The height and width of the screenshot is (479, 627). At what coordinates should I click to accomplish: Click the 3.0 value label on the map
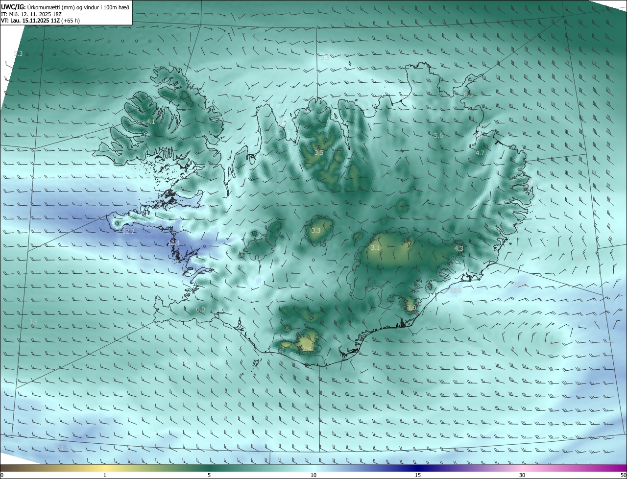(411, 308)
